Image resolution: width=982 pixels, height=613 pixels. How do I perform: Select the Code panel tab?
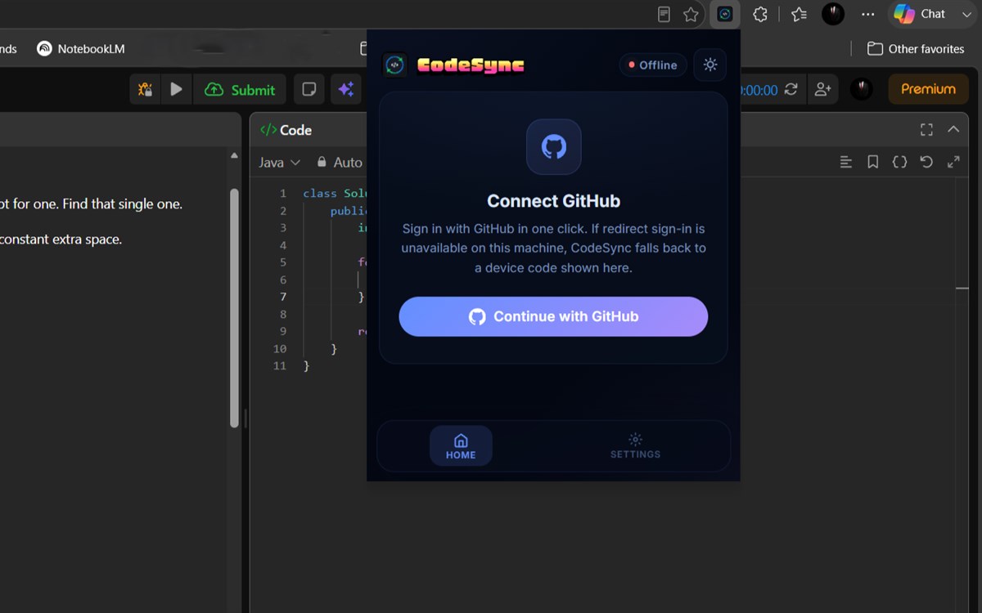pyautogui.click(x=286, y=130)
